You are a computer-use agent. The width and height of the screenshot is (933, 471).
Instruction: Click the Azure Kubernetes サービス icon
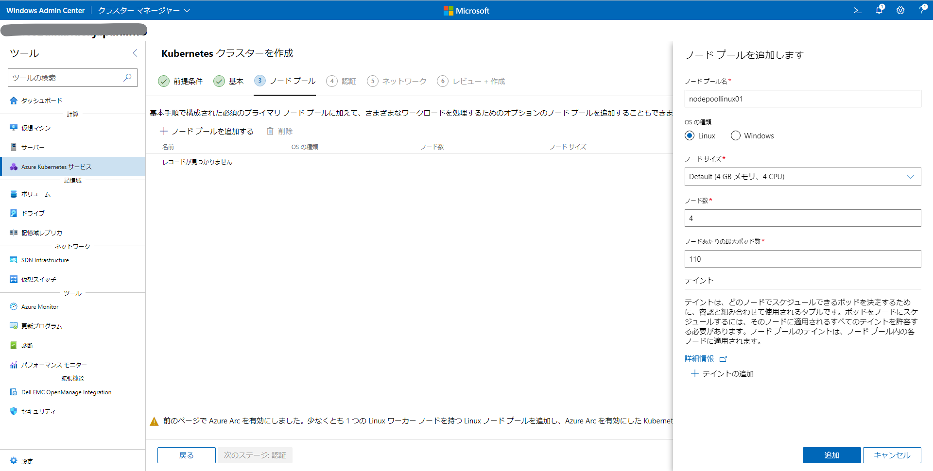click(14, 167)
